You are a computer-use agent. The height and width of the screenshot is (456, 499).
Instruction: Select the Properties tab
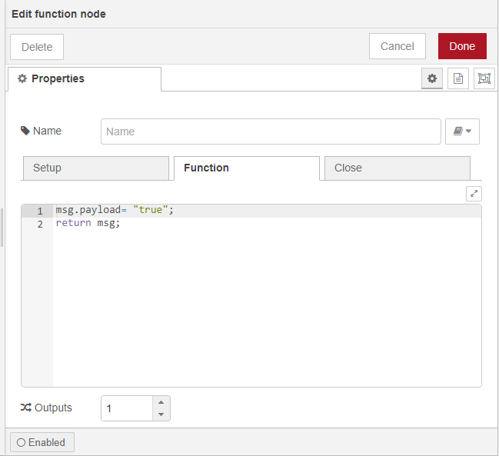tap(84, 78)
